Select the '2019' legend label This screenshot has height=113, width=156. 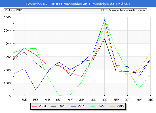tap(121, 106)
